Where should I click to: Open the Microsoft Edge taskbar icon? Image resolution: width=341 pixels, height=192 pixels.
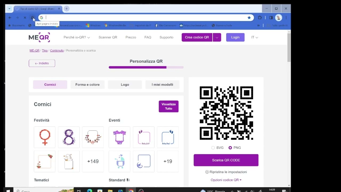pos(90,191)
